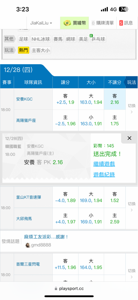Select the 美足 sport filter
This screenshot has width=138, height=300.
83,39
